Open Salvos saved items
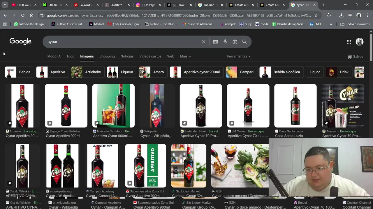The height and width of the screenshot is (209, 373). [x=356, y=57]
